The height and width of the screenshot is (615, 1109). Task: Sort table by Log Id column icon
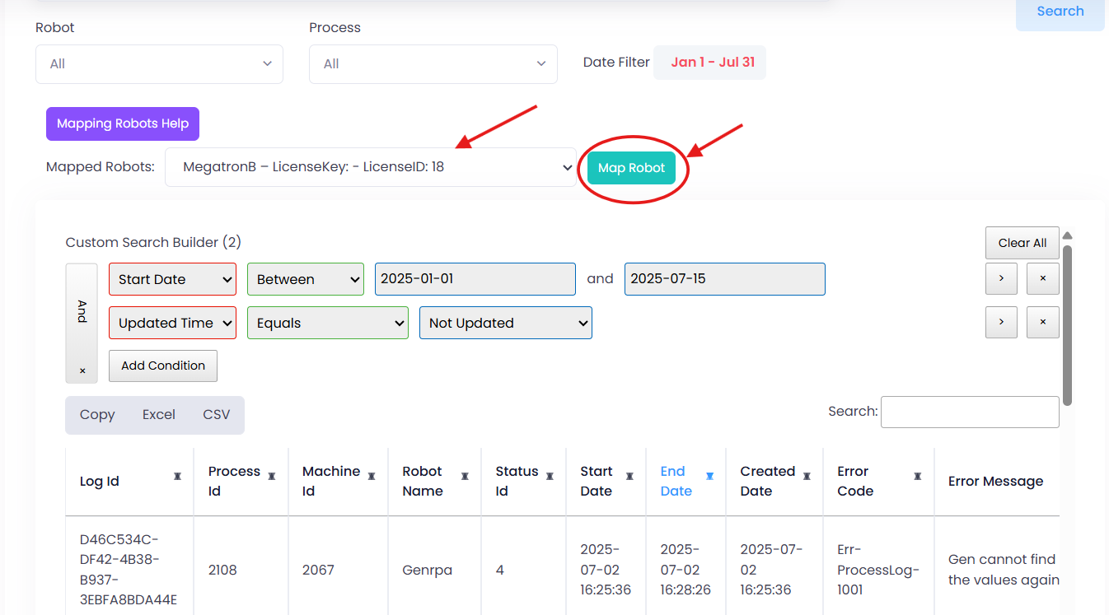(x=177, y=477)
